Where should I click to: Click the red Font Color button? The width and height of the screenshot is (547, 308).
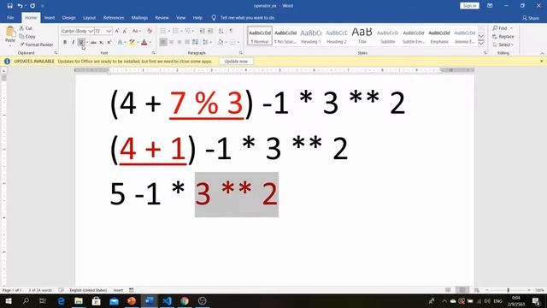tap(144, 42)
